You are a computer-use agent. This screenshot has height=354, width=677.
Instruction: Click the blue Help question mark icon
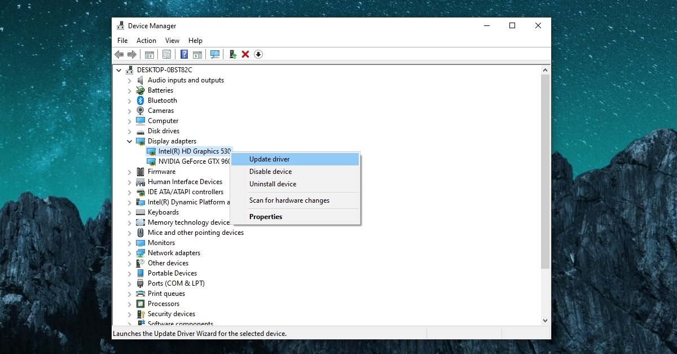(184, 54)
